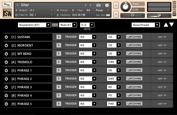
Task: Open PHRASE 5 note F#0 dropdown
Action: (114, 104)
